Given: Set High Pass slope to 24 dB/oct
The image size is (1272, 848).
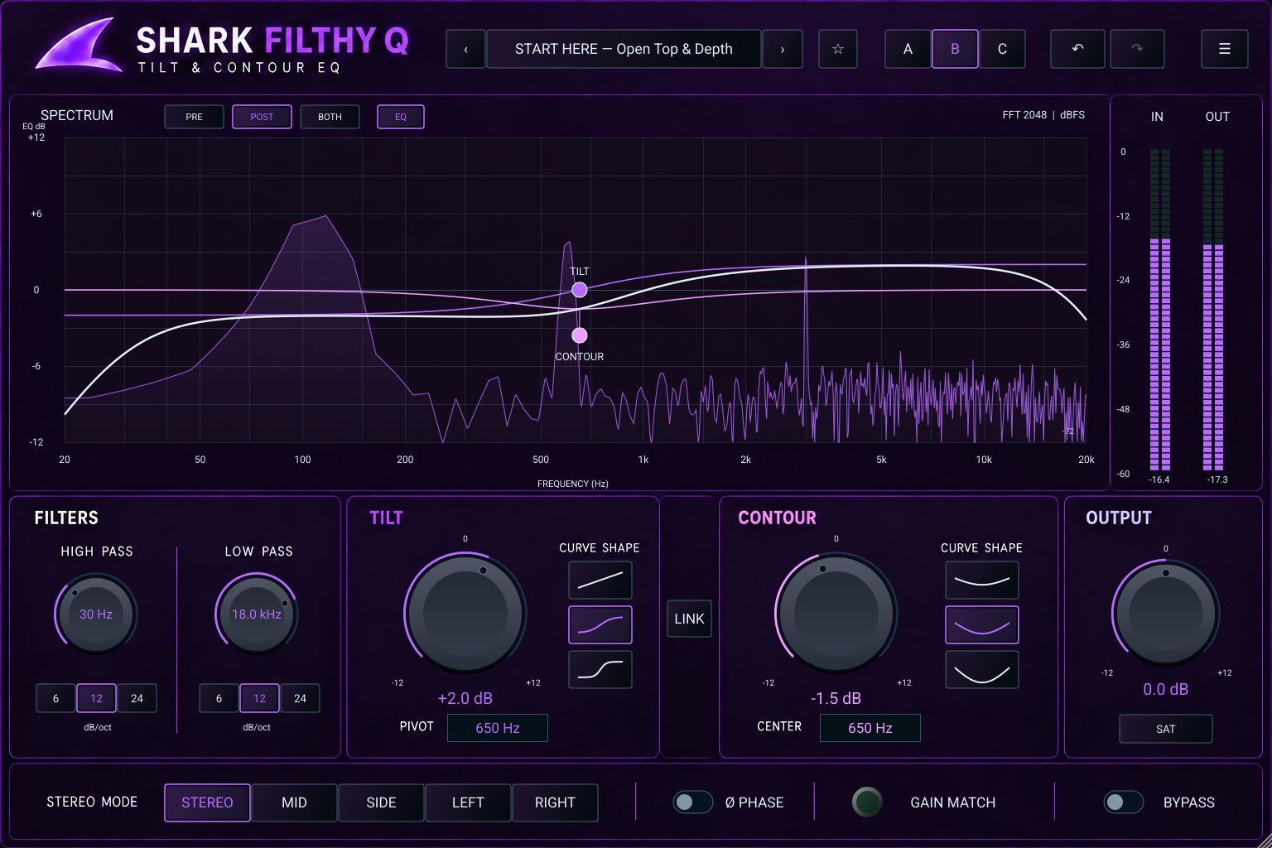Looking at the screenshot, I should (x=137, y=698).
